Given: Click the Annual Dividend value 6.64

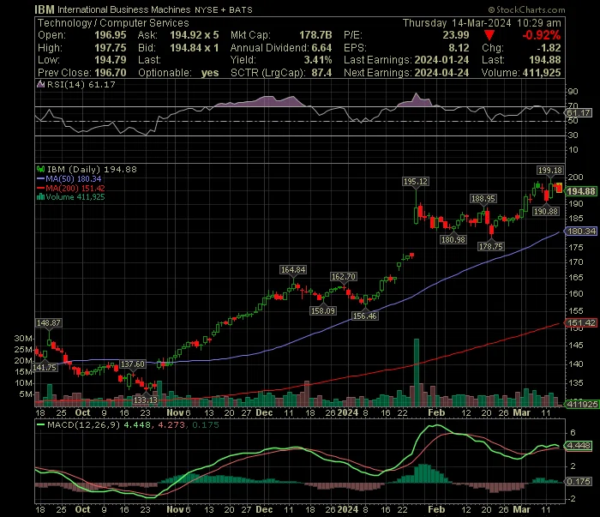Looking at the screenshot, I should [x=321, y=48].
